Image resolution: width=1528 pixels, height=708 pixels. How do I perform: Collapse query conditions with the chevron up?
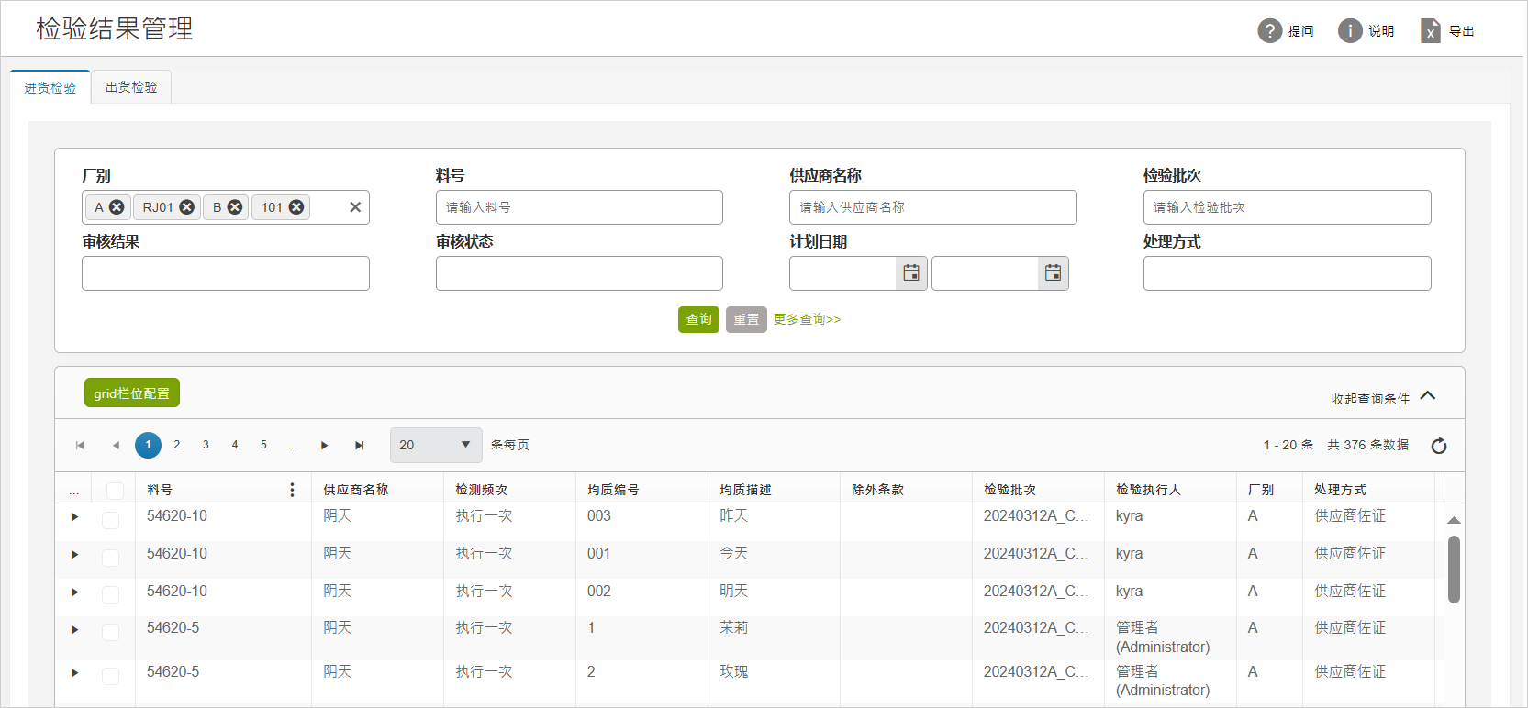[1428, 396]
